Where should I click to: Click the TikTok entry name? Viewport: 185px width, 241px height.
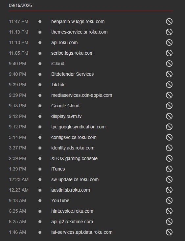(x=58, y=85)
